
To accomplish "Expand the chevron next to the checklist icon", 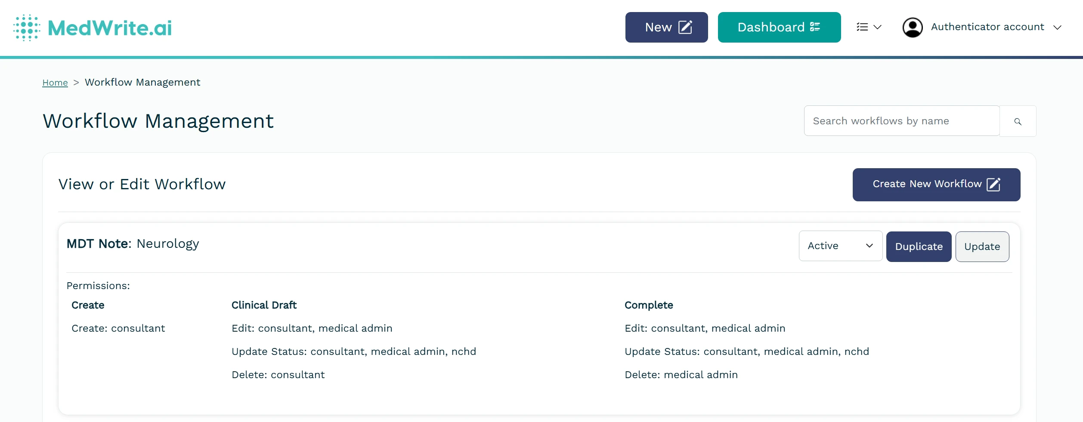I will [x=878, y=27].
